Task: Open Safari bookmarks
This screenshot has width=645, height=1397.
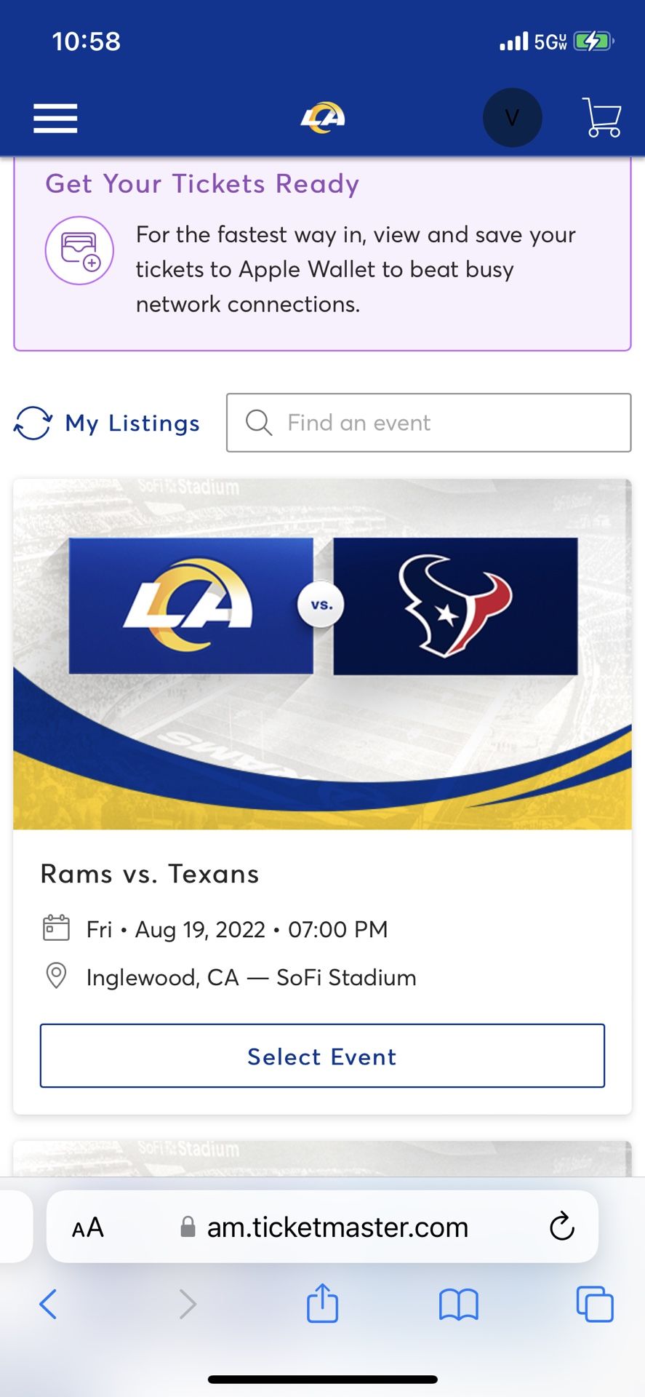Action: pyautogui.click(x=458, y=1304)
